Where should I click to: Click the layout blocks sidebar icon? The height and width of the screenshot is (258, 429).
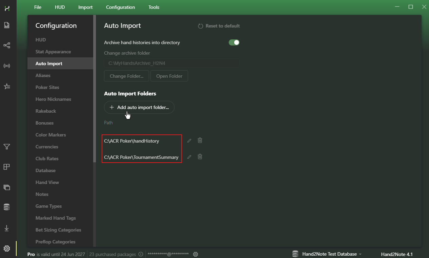pos(7,167)
